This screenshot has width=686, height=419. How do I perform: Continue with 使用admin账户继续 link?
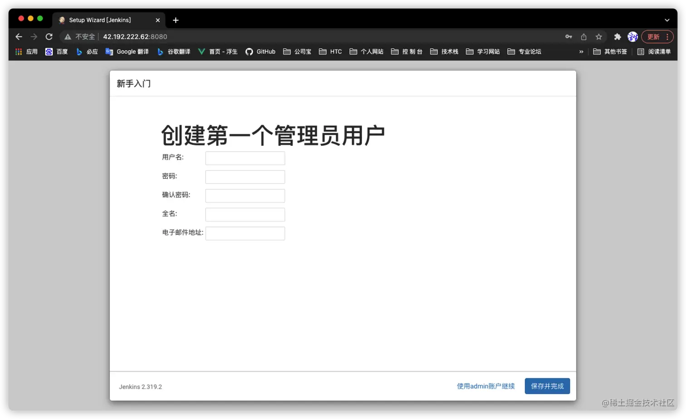pyautogui.click(x=485, y=386)
